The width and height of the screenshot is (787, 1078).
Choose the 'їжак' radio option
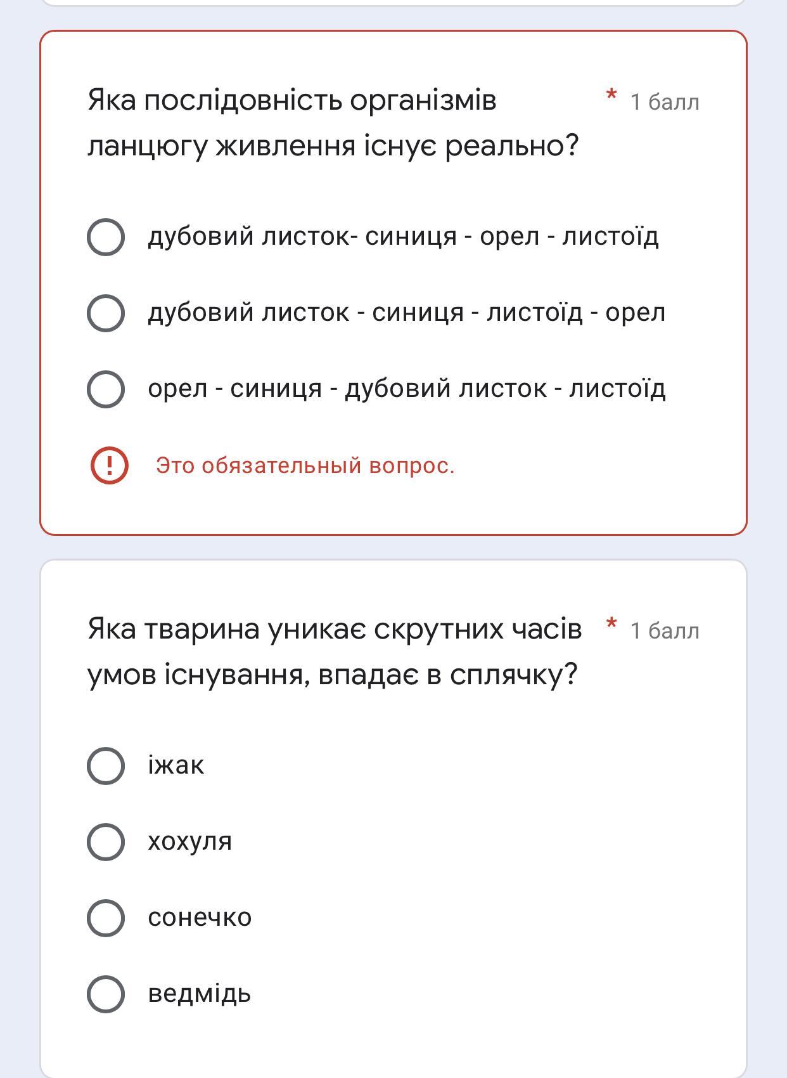pyautogui.click(x=106, y=765)
